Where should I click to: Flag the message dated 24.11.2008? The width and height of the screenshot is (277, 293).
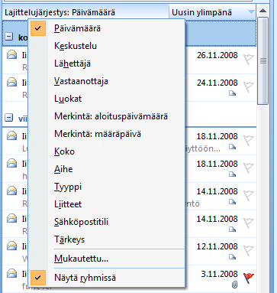(249, 87)
